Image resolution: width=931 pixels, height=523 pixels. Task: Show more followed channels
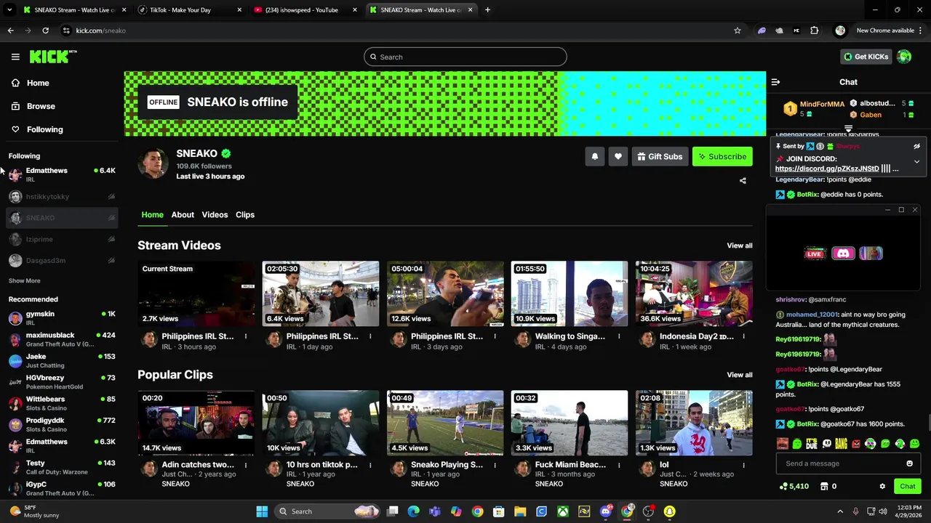pos(25,280)
